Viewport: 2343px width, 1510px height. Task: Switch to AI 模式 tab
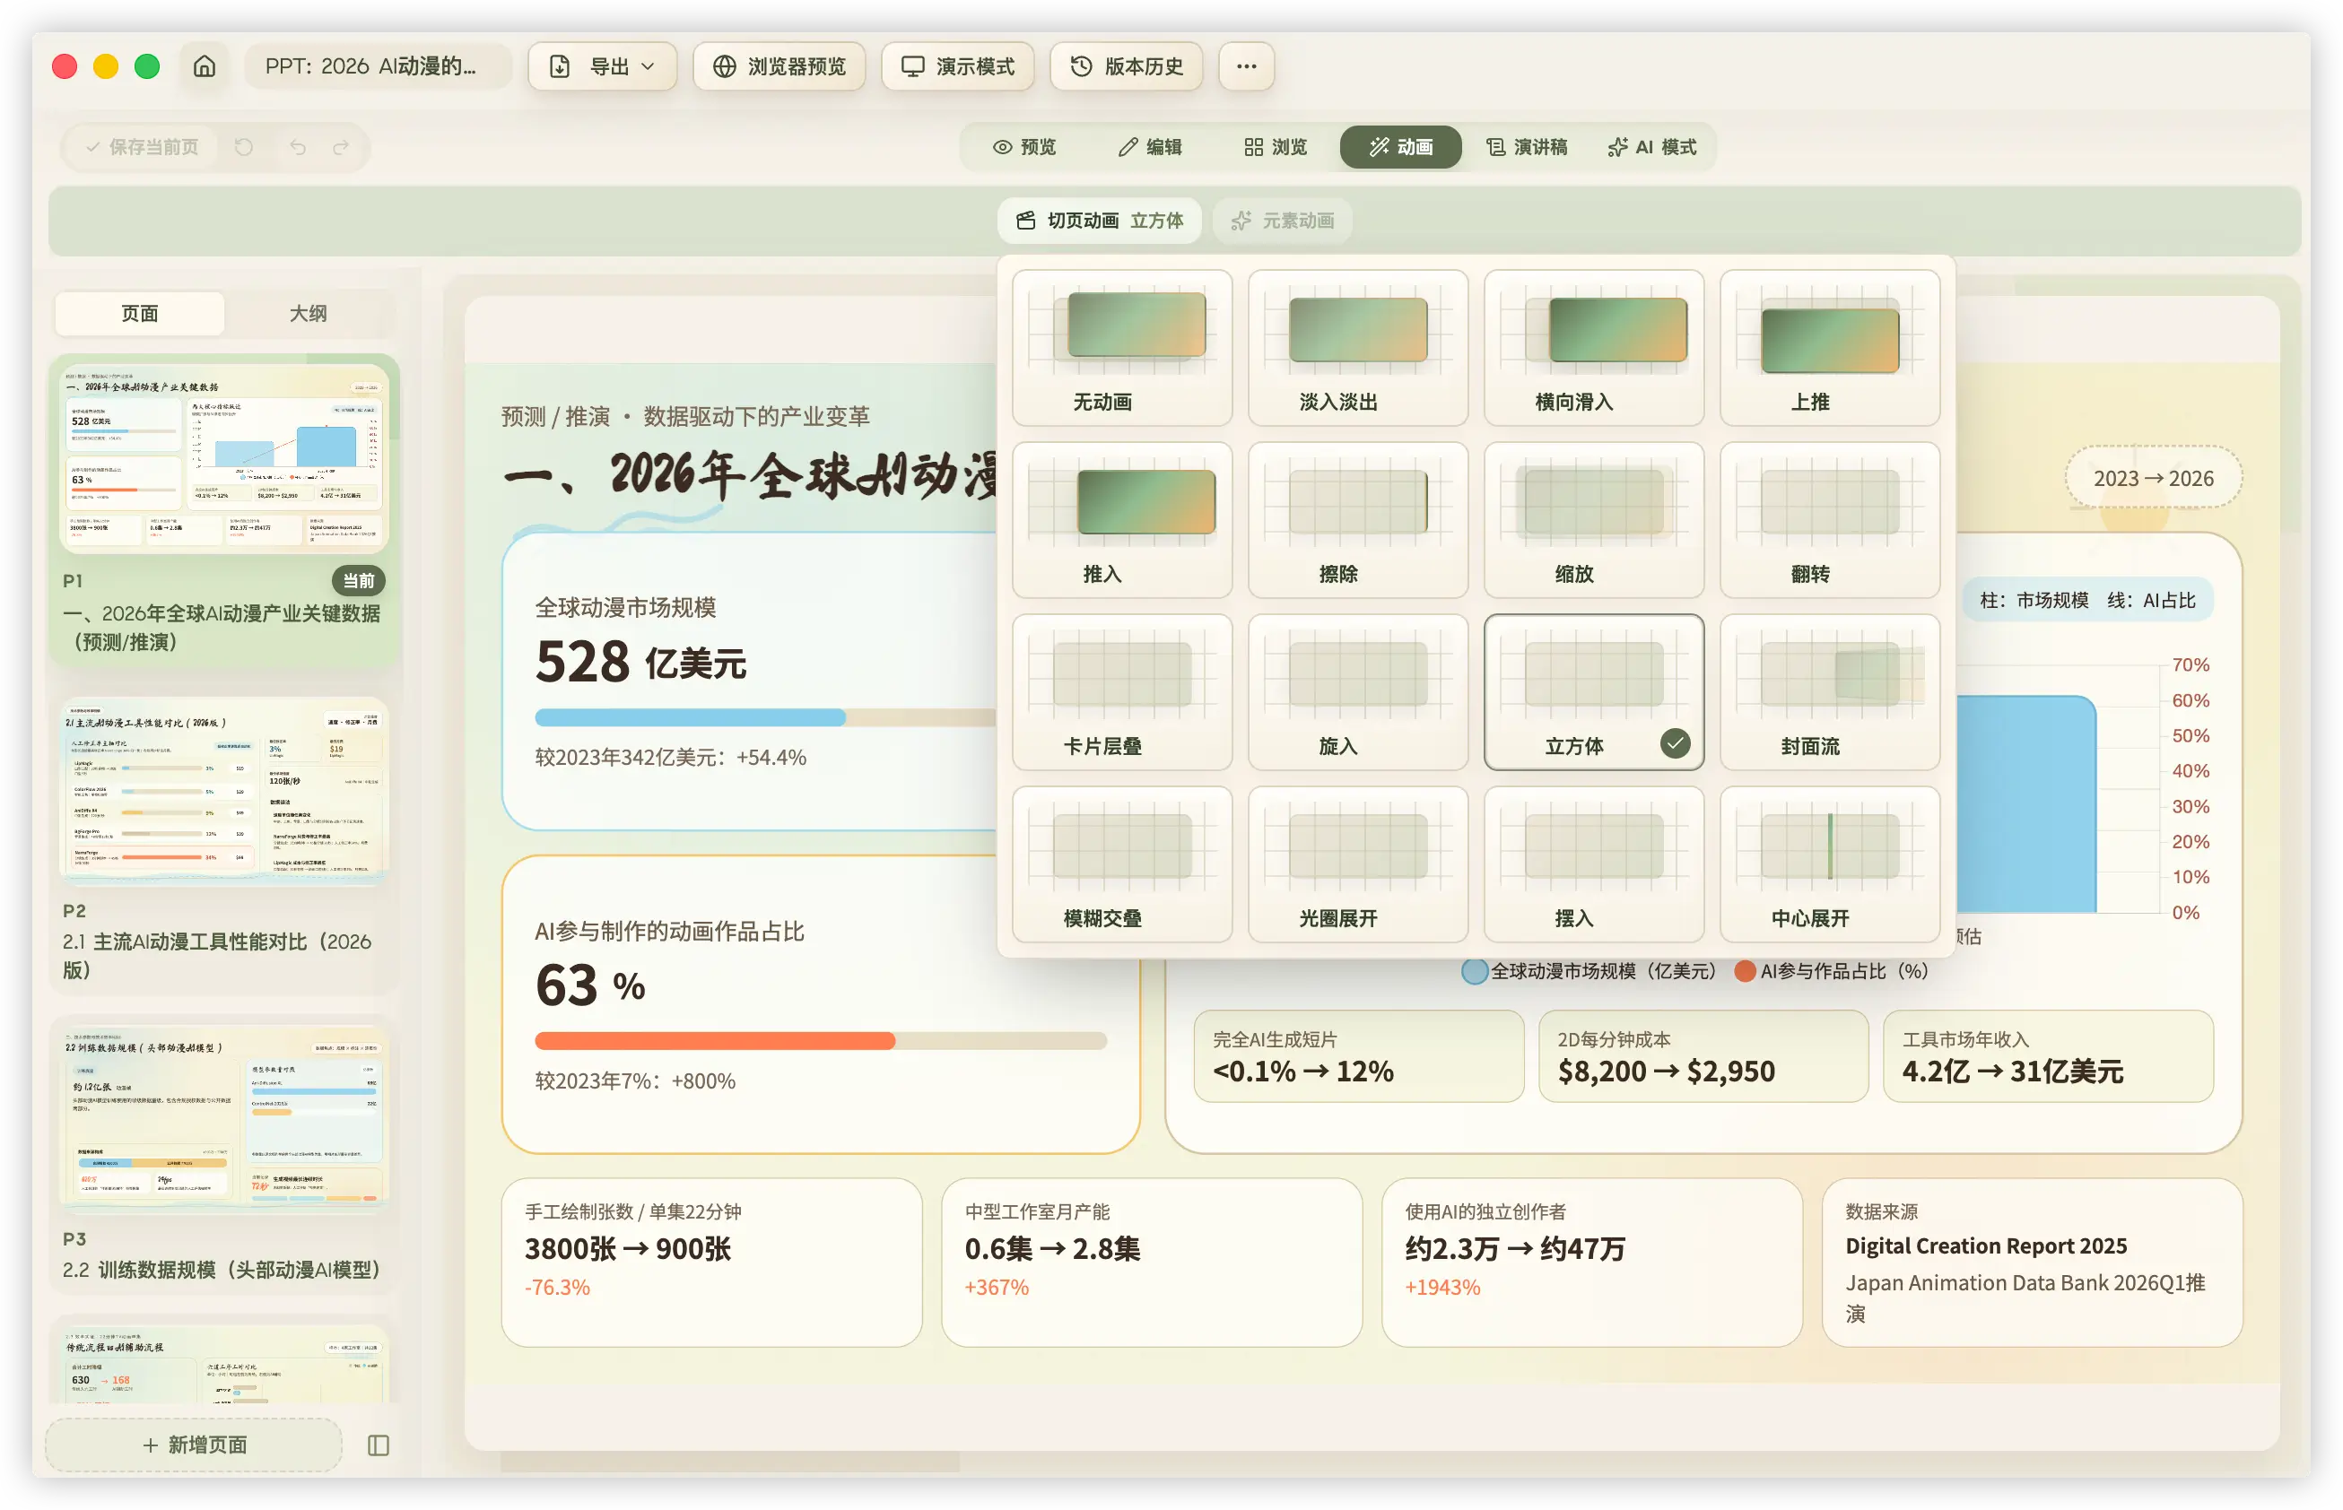tap(1651, 147)
